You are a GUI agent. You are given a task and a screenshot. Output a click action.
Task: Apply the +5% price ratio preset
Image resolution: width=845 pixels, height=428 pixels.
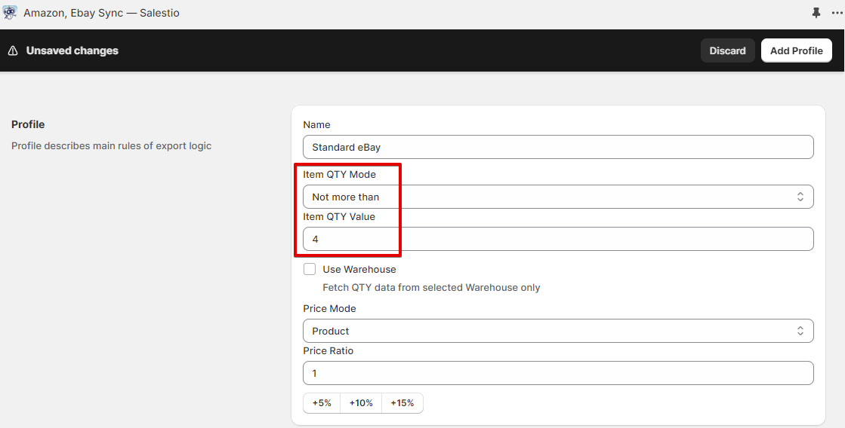click(322, 403)
